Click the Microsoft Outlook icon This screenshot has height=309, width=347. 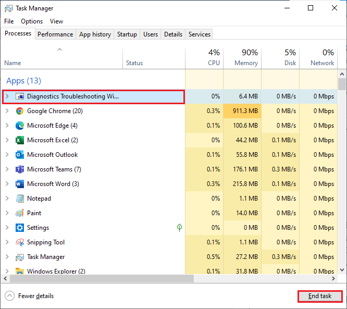(20, 155)
